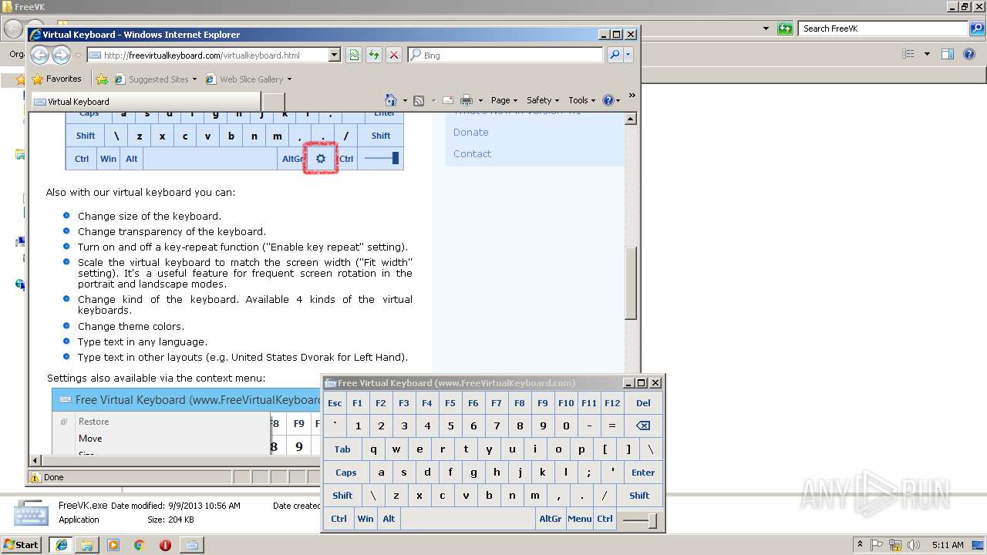Open search provider dropdown arrow
This screenshot has height=555, width=987.
(628, 55)
